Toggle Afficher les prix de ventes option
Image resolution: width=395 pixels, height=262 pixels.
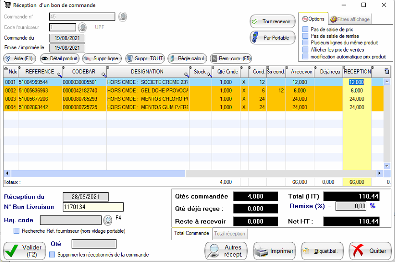(306, 49)
